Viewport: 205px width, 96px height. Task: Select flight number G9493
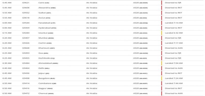(26, 53)
